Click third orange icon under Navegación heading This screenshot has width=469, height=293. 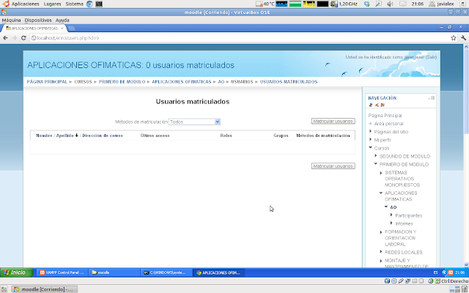pos(383,105)
